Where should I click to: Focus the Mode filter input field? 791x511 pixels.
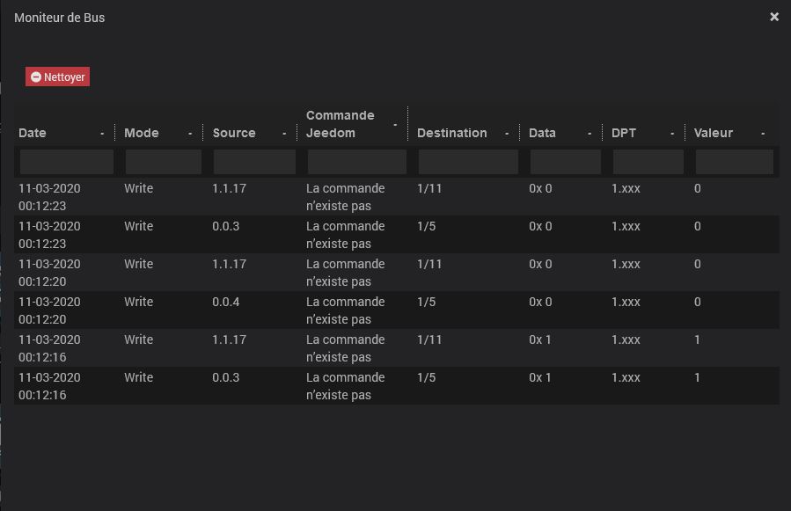click(x=164, y=162)
